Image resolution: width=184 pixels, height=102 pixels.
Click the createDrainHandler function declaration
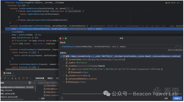[x=34, y=49]
